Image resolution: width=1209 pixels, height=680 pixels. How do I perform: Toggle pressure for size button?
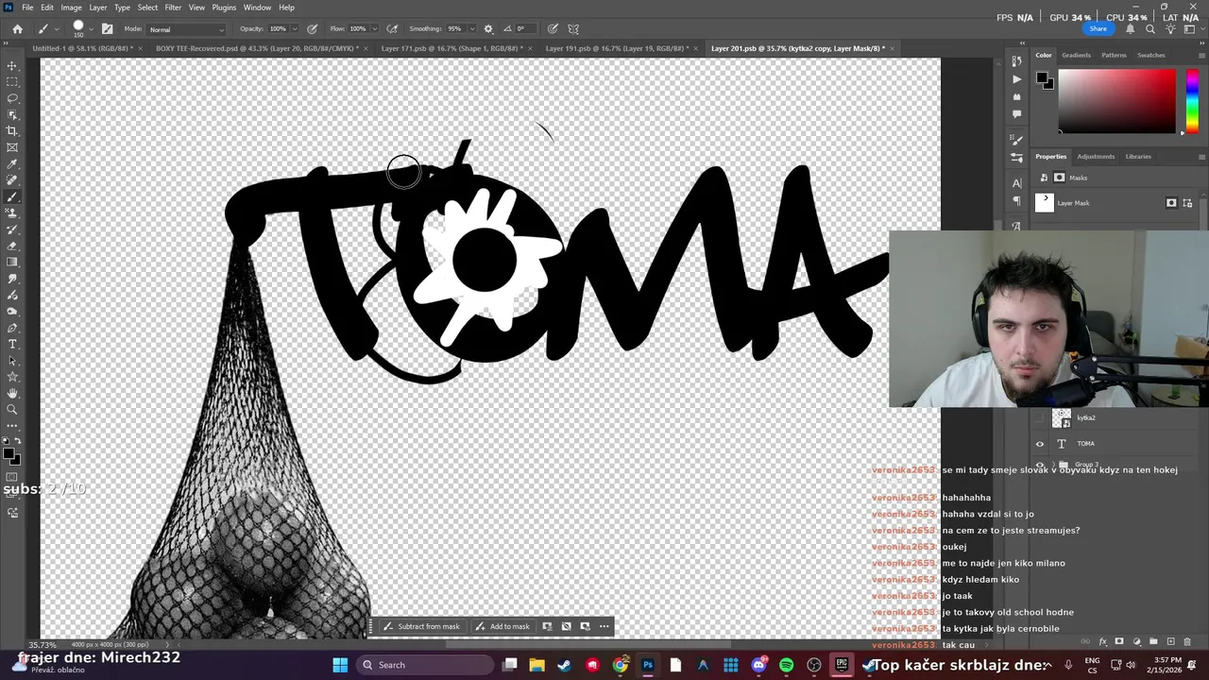553,29
